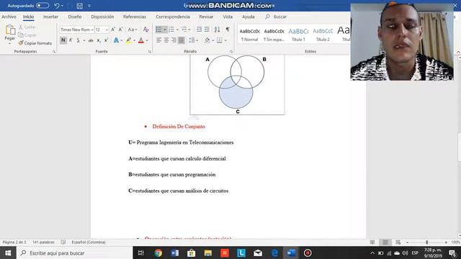Click the multilevel list icon
The width and height of the screenshot is (461, 259).
pos(184,29)
